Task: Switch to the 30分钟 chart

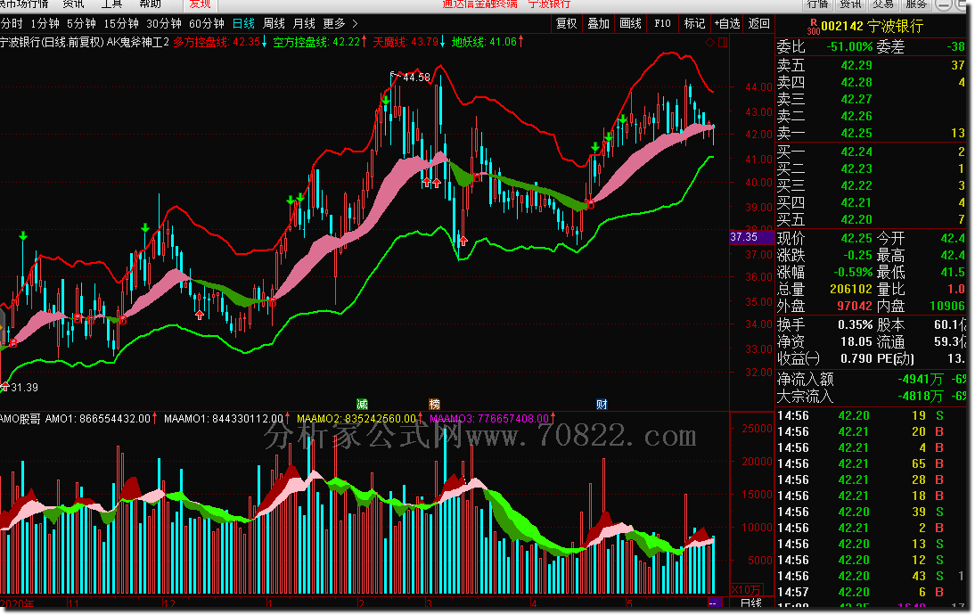Action: [x=164, y=24]
